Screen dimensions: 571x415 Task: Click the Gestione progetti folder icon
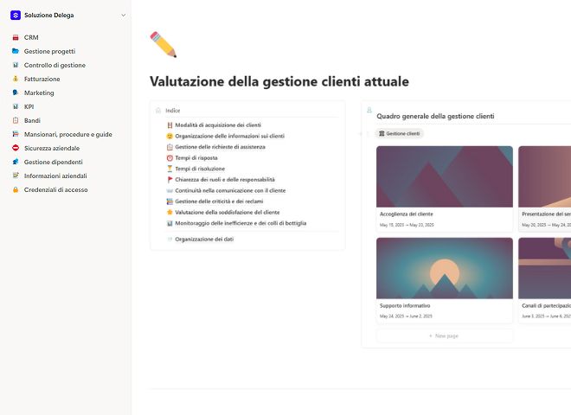[16, 51]
